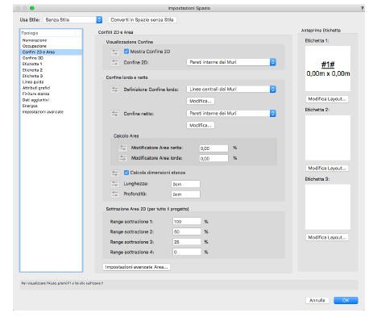Click the Profondità input field
Viewport: 377px width, 321px height.
coord(185,194)
